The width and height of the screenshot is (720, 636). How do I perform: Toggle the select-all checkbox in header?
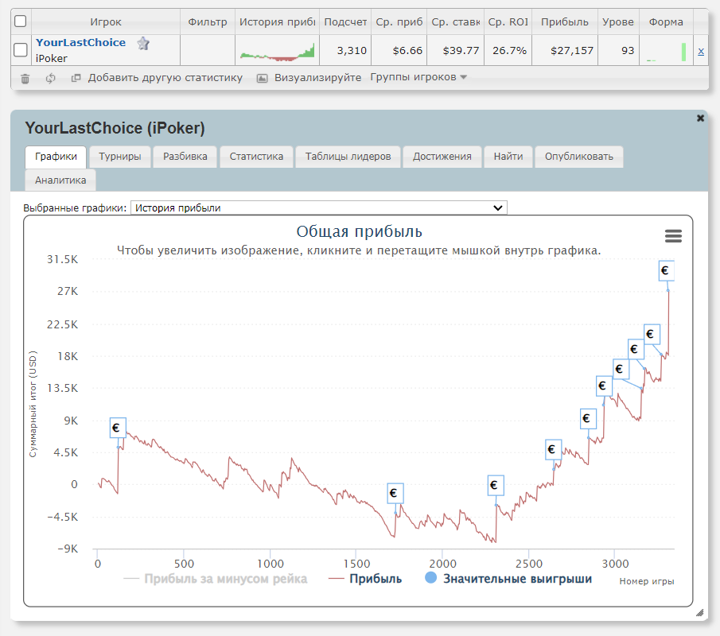21,21
